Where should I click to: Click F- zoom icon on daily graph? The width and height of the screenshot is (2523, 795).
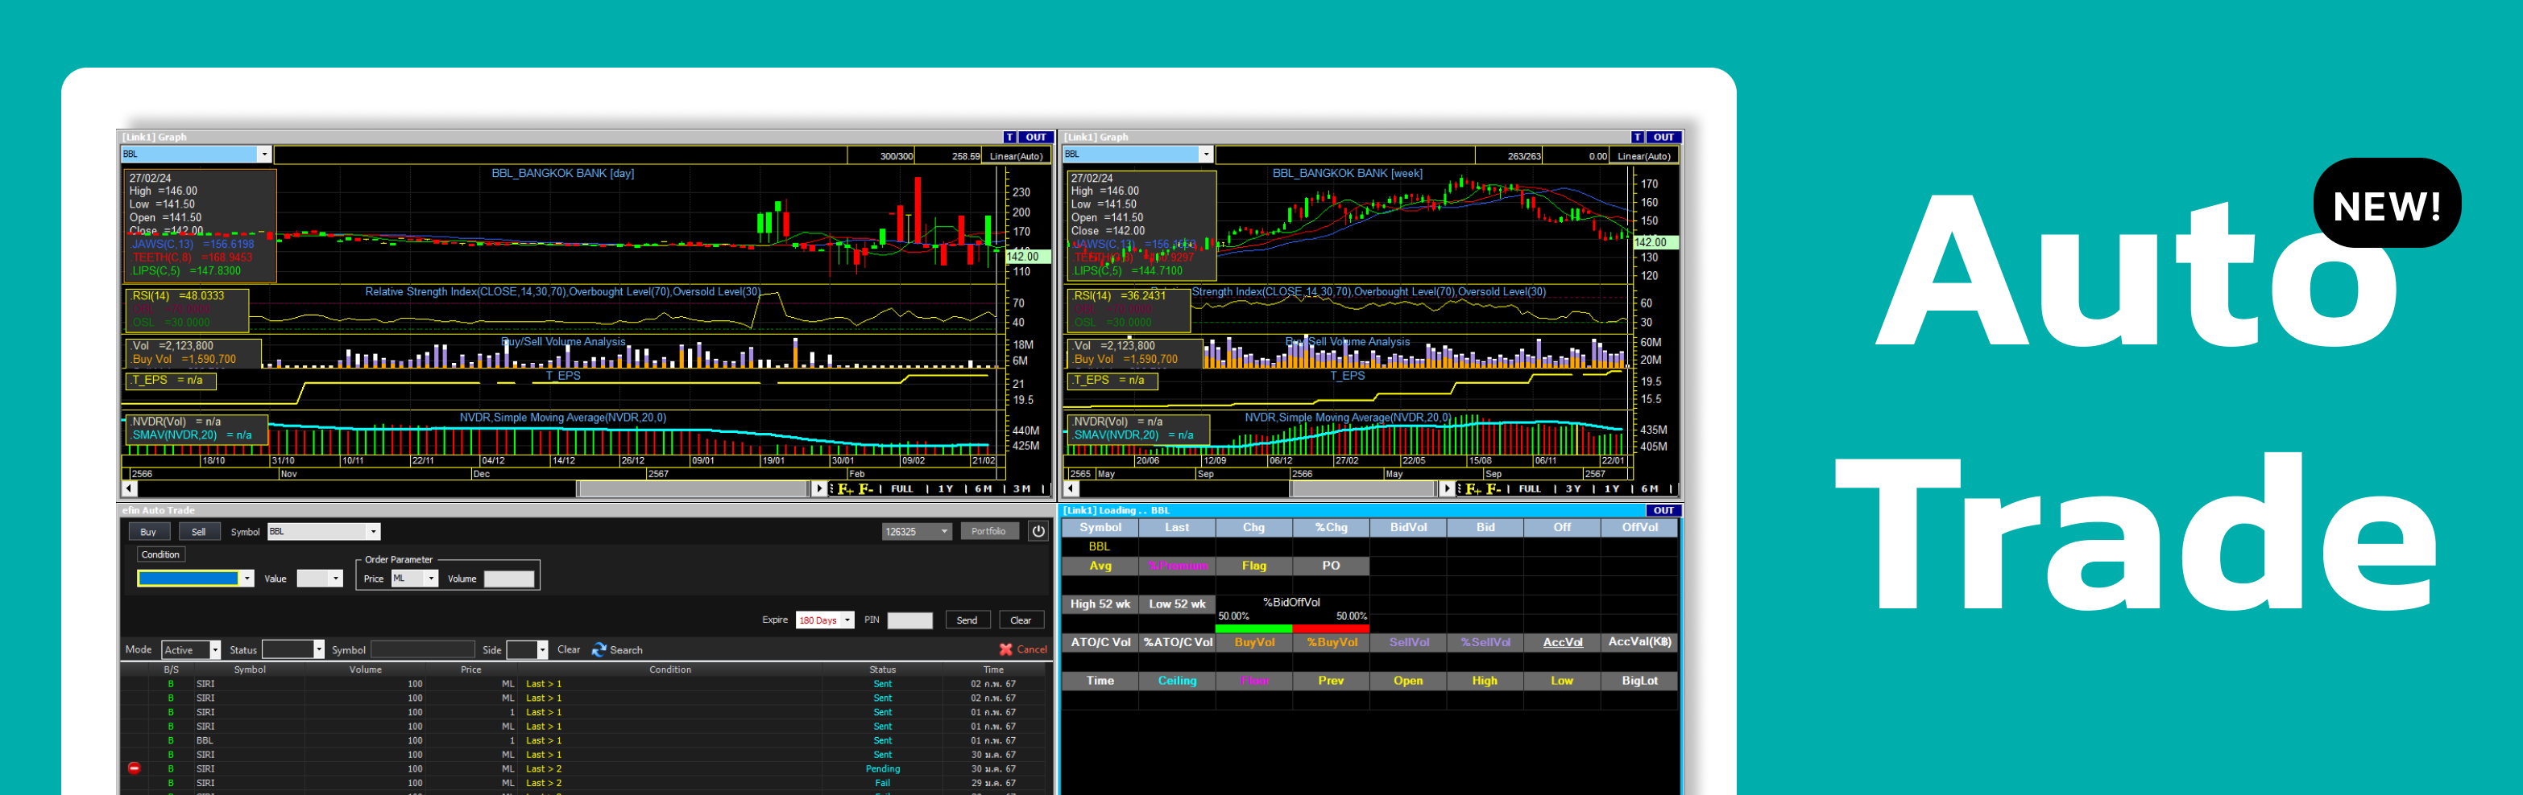pyautogui.click(x=866, y=489)
